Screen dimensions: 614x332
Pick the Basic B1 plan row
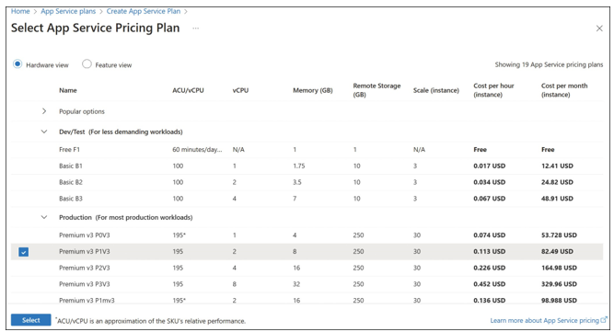(307, 166)
